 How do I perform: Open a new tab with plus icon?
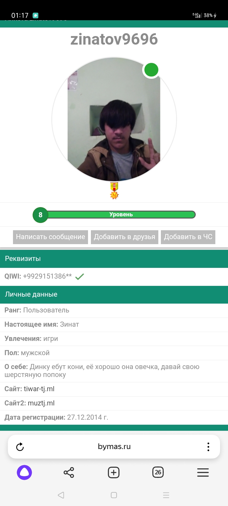point(114,472)
